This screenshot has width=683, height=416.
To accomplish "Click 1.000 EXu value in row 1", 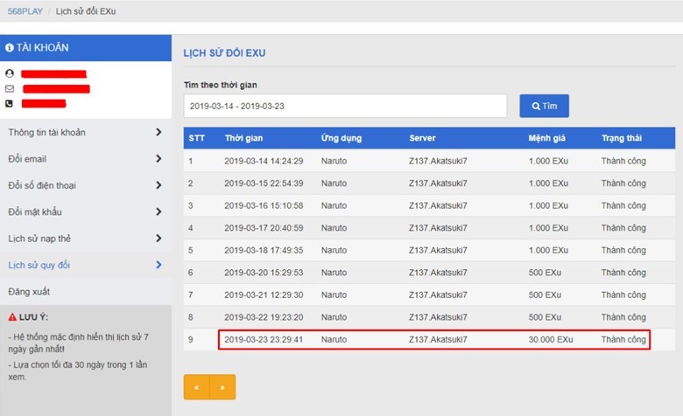I will [548, 161].
